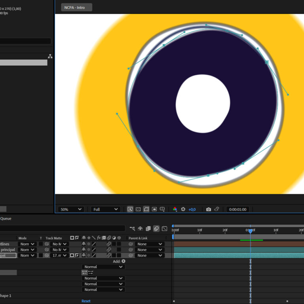This screenshot has height=304, width=304.
Task: Open the channel and color management icon
Action: 175,209
